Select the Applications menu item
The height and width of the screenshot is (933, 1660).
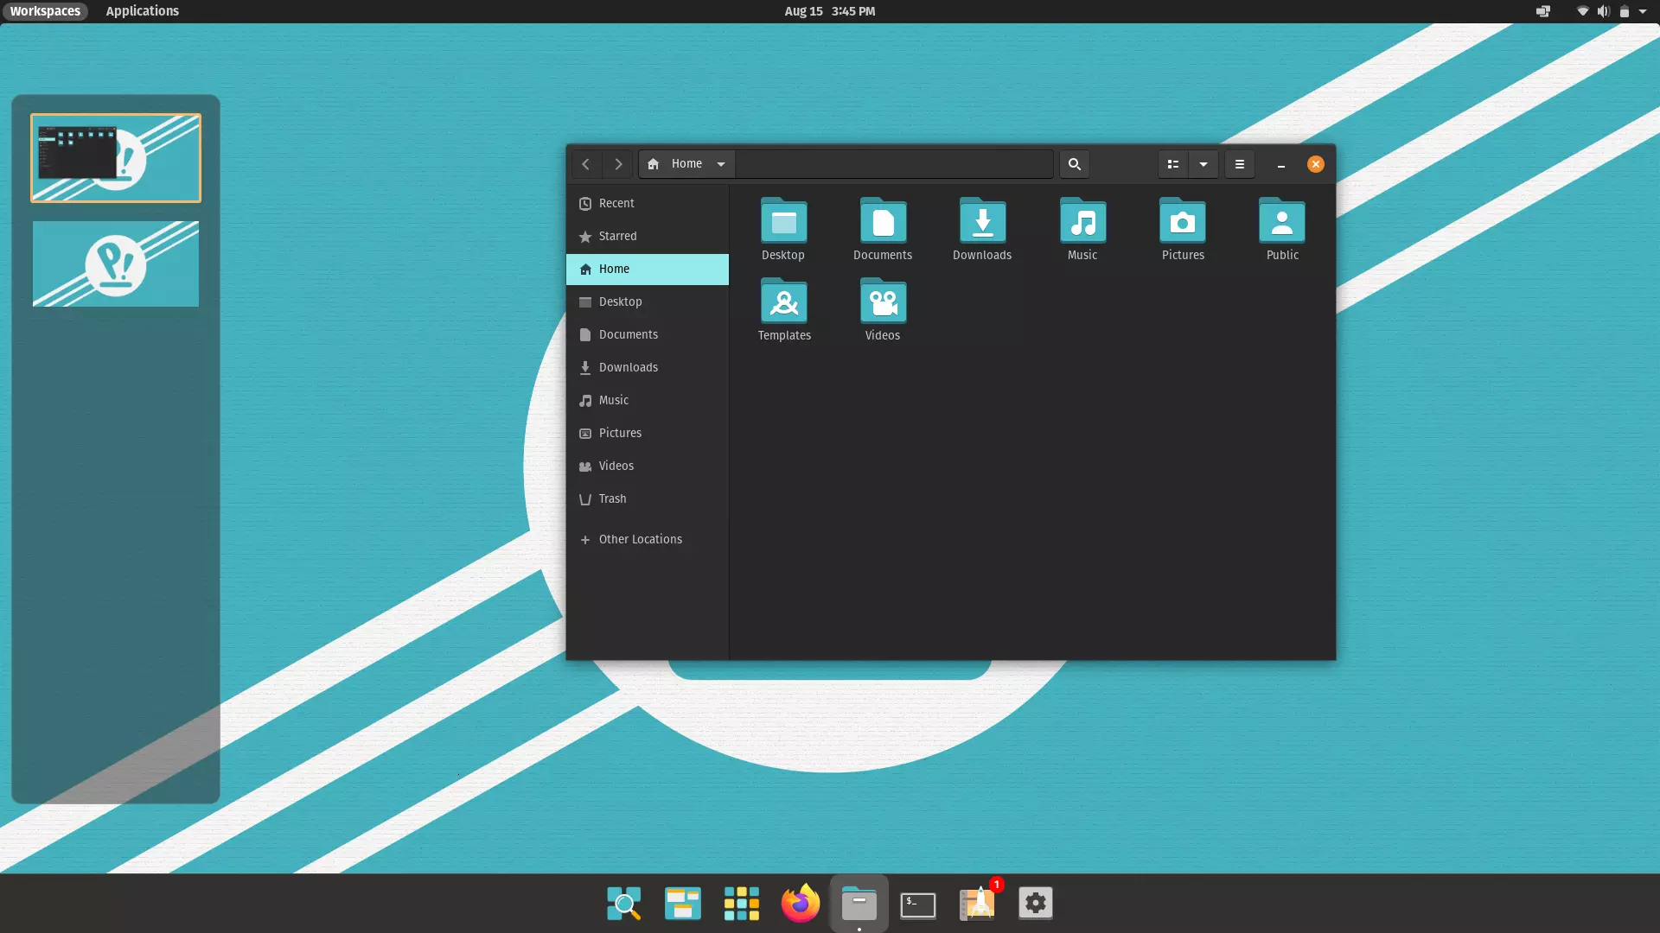coord(143,10)
